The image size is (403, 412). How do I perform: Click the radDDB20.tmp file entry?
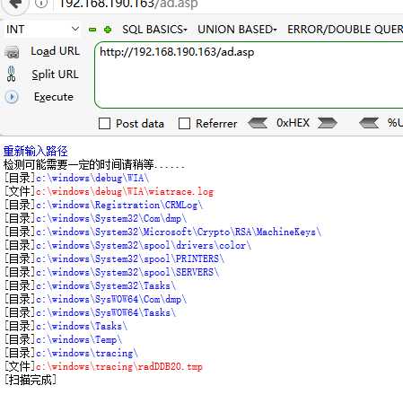[x=119, y=366]
